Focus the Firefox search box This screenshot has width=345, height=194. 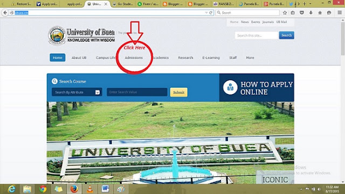(x=247, y=13)
